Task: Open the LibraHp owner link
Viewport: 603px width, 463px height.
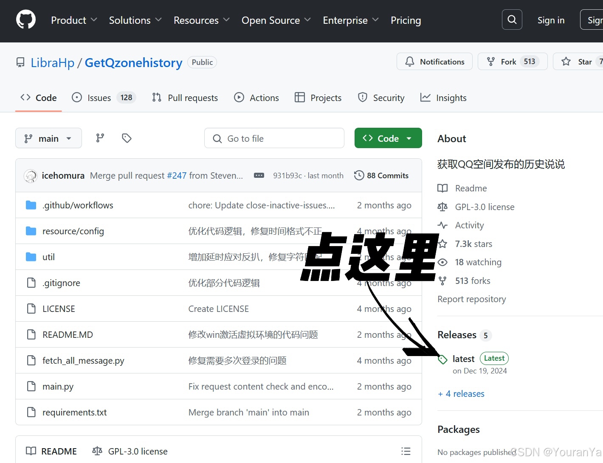Action: click(x=53, y=63)
